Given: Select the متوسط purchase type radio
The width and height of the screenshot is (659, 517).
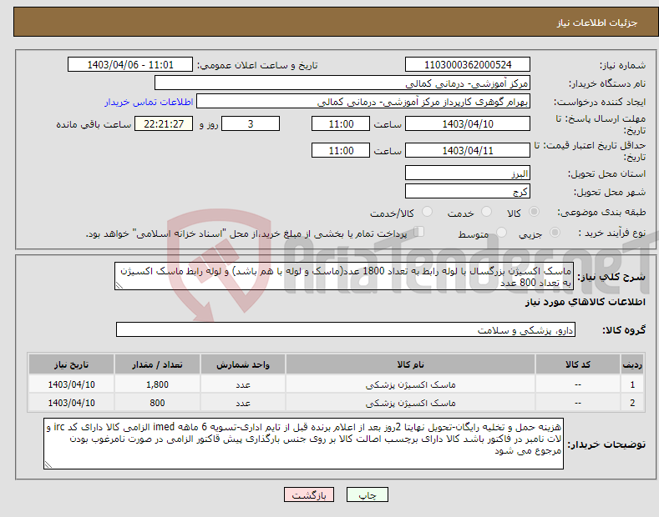Looking at the screenshot, I should pyautogui.click(x=501, y=233).
